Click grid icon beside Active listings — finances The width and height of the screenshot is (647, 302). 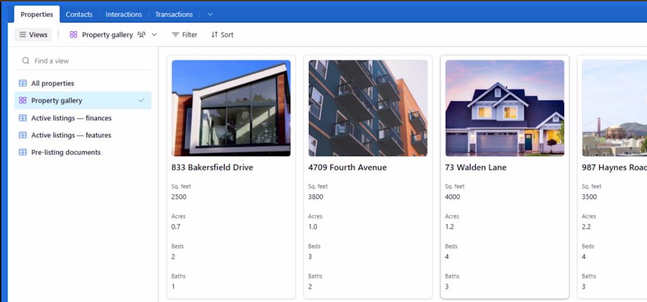(23, 118)
